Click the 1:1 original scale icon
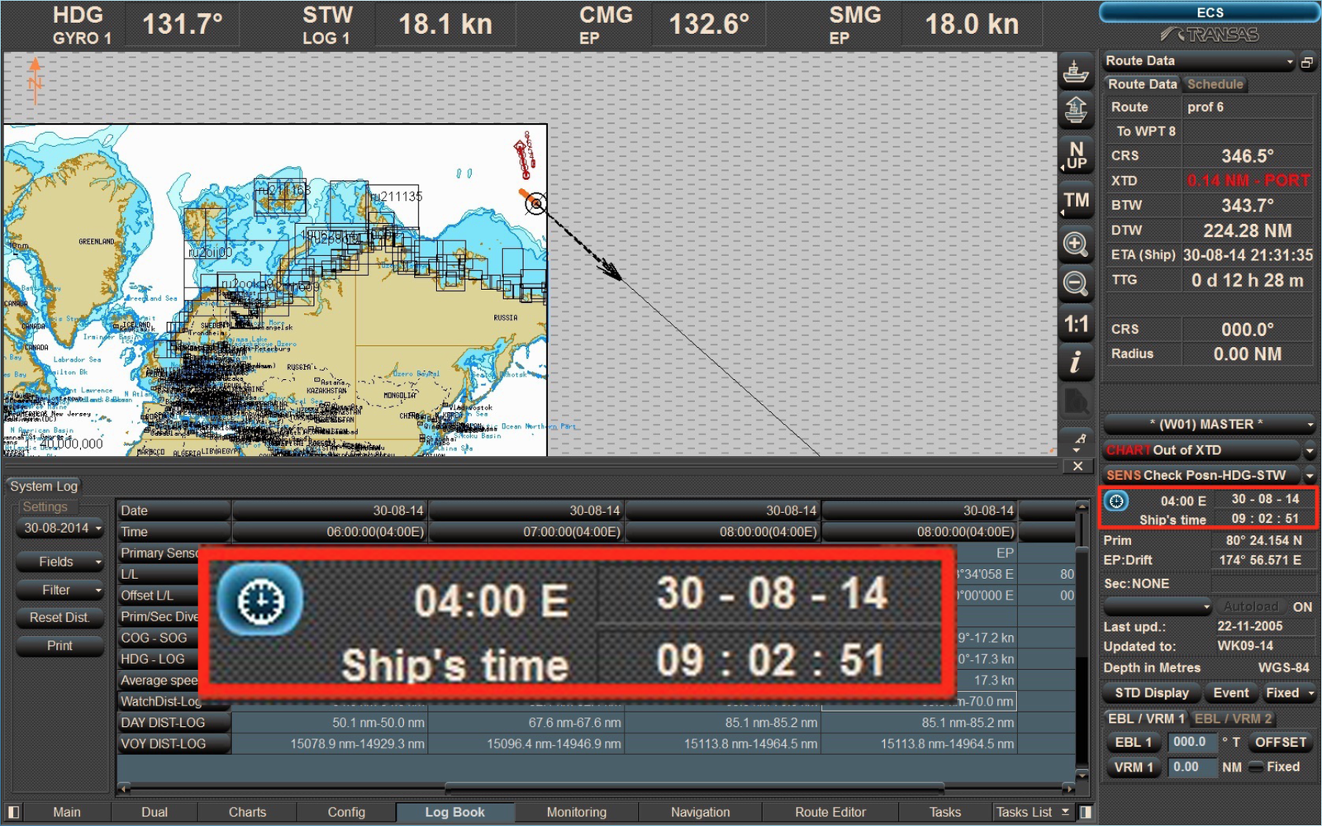The width and height of the screenshot is (1322, 826). click(1075, 324)
